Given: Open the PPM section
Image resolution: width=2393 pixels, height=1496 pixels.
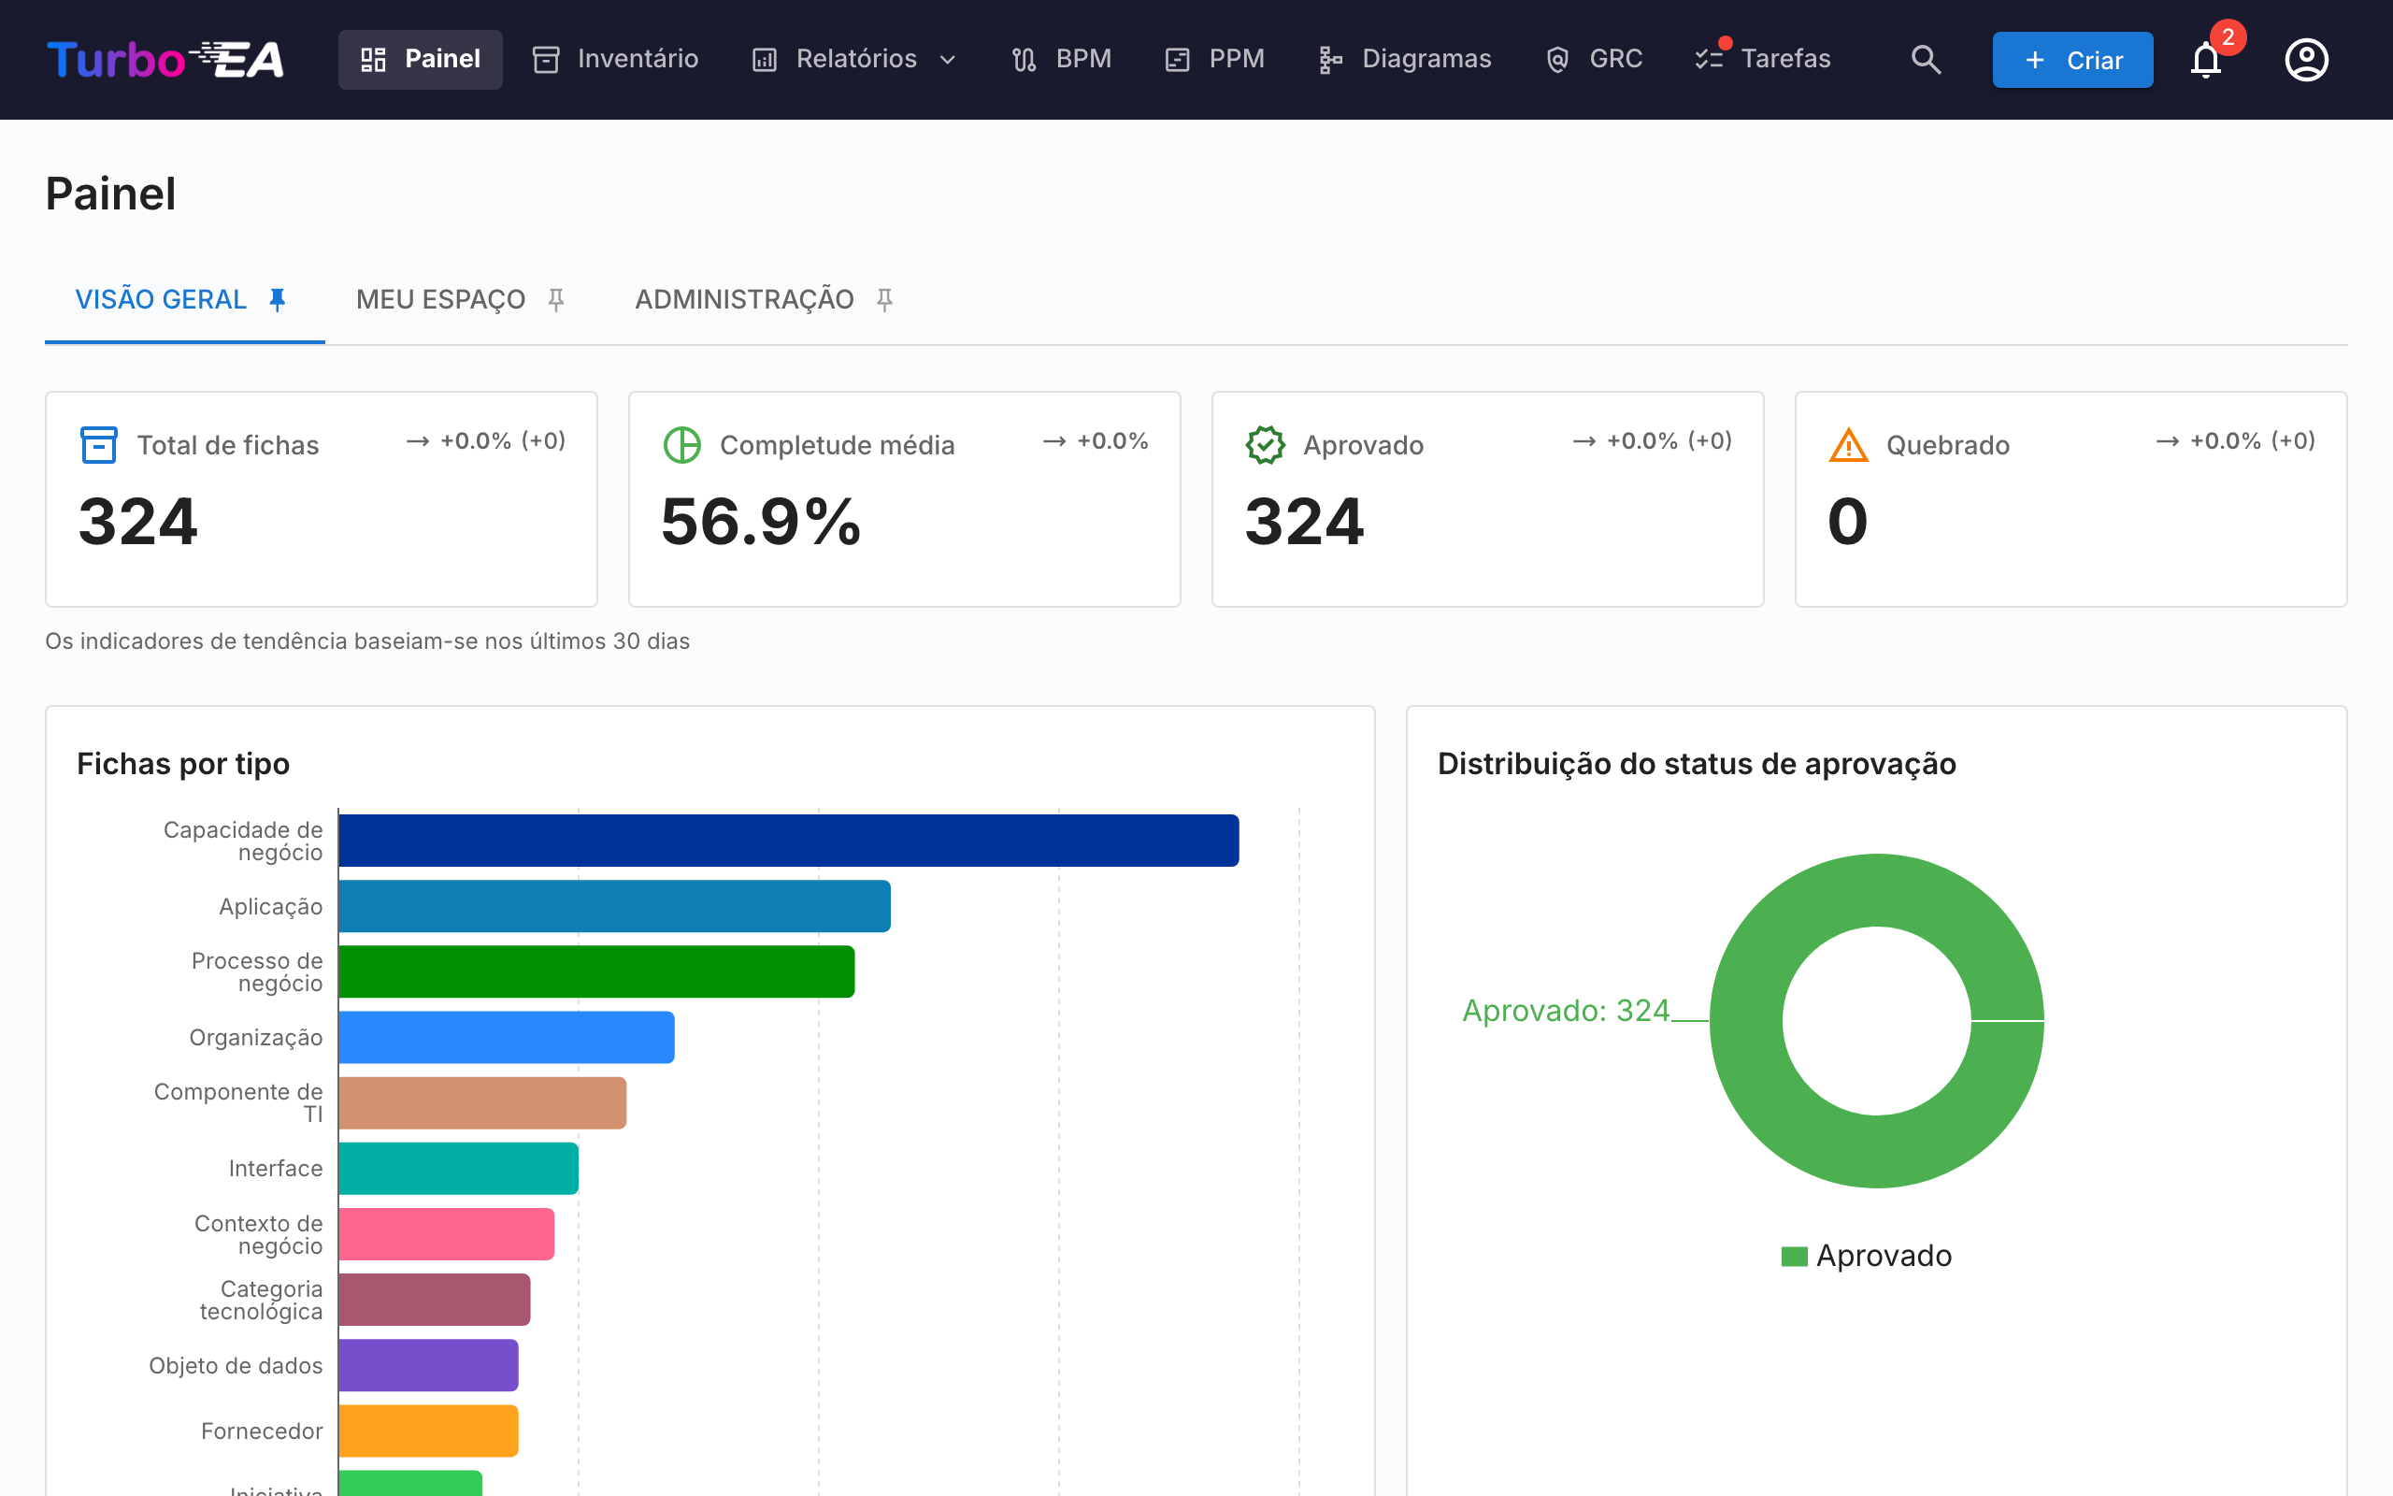Looking at the screenshot, I should (1214, 59).
